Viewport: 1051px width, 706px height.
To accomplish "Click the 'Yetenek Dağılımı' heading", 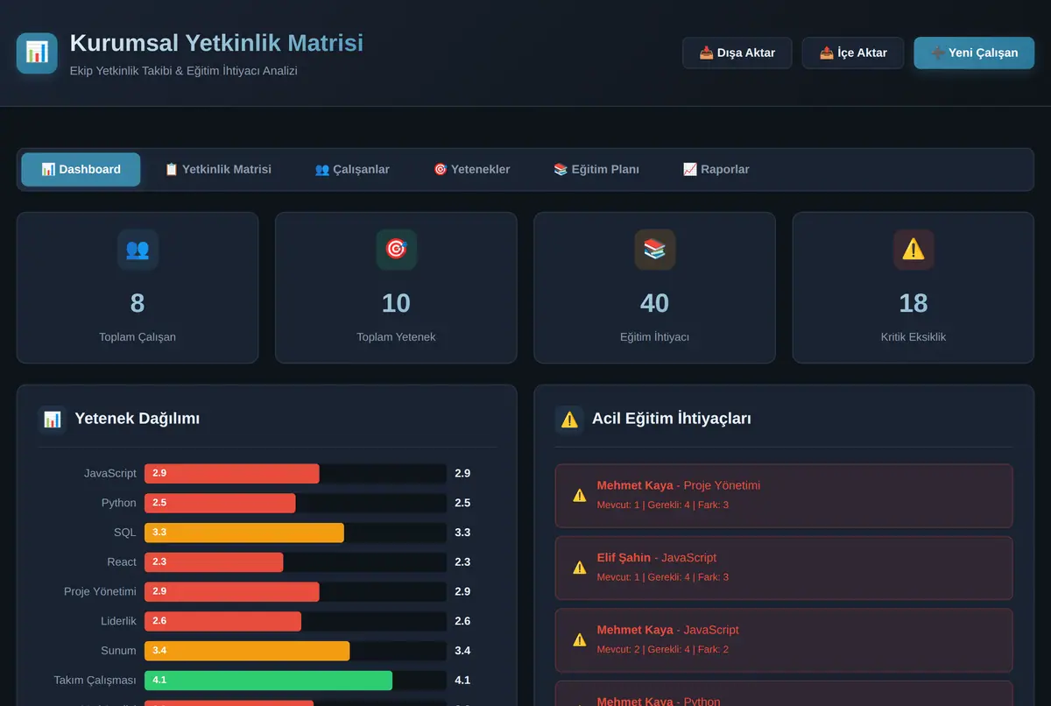I will (138, 419).
